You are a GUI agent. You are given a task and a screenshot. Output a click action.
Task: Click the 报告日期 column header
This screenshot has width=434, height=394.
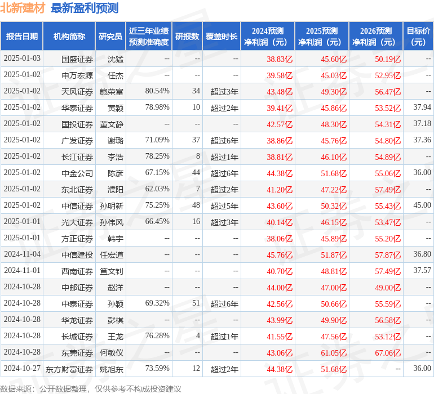pyautogui.click(x=22, y=37)
